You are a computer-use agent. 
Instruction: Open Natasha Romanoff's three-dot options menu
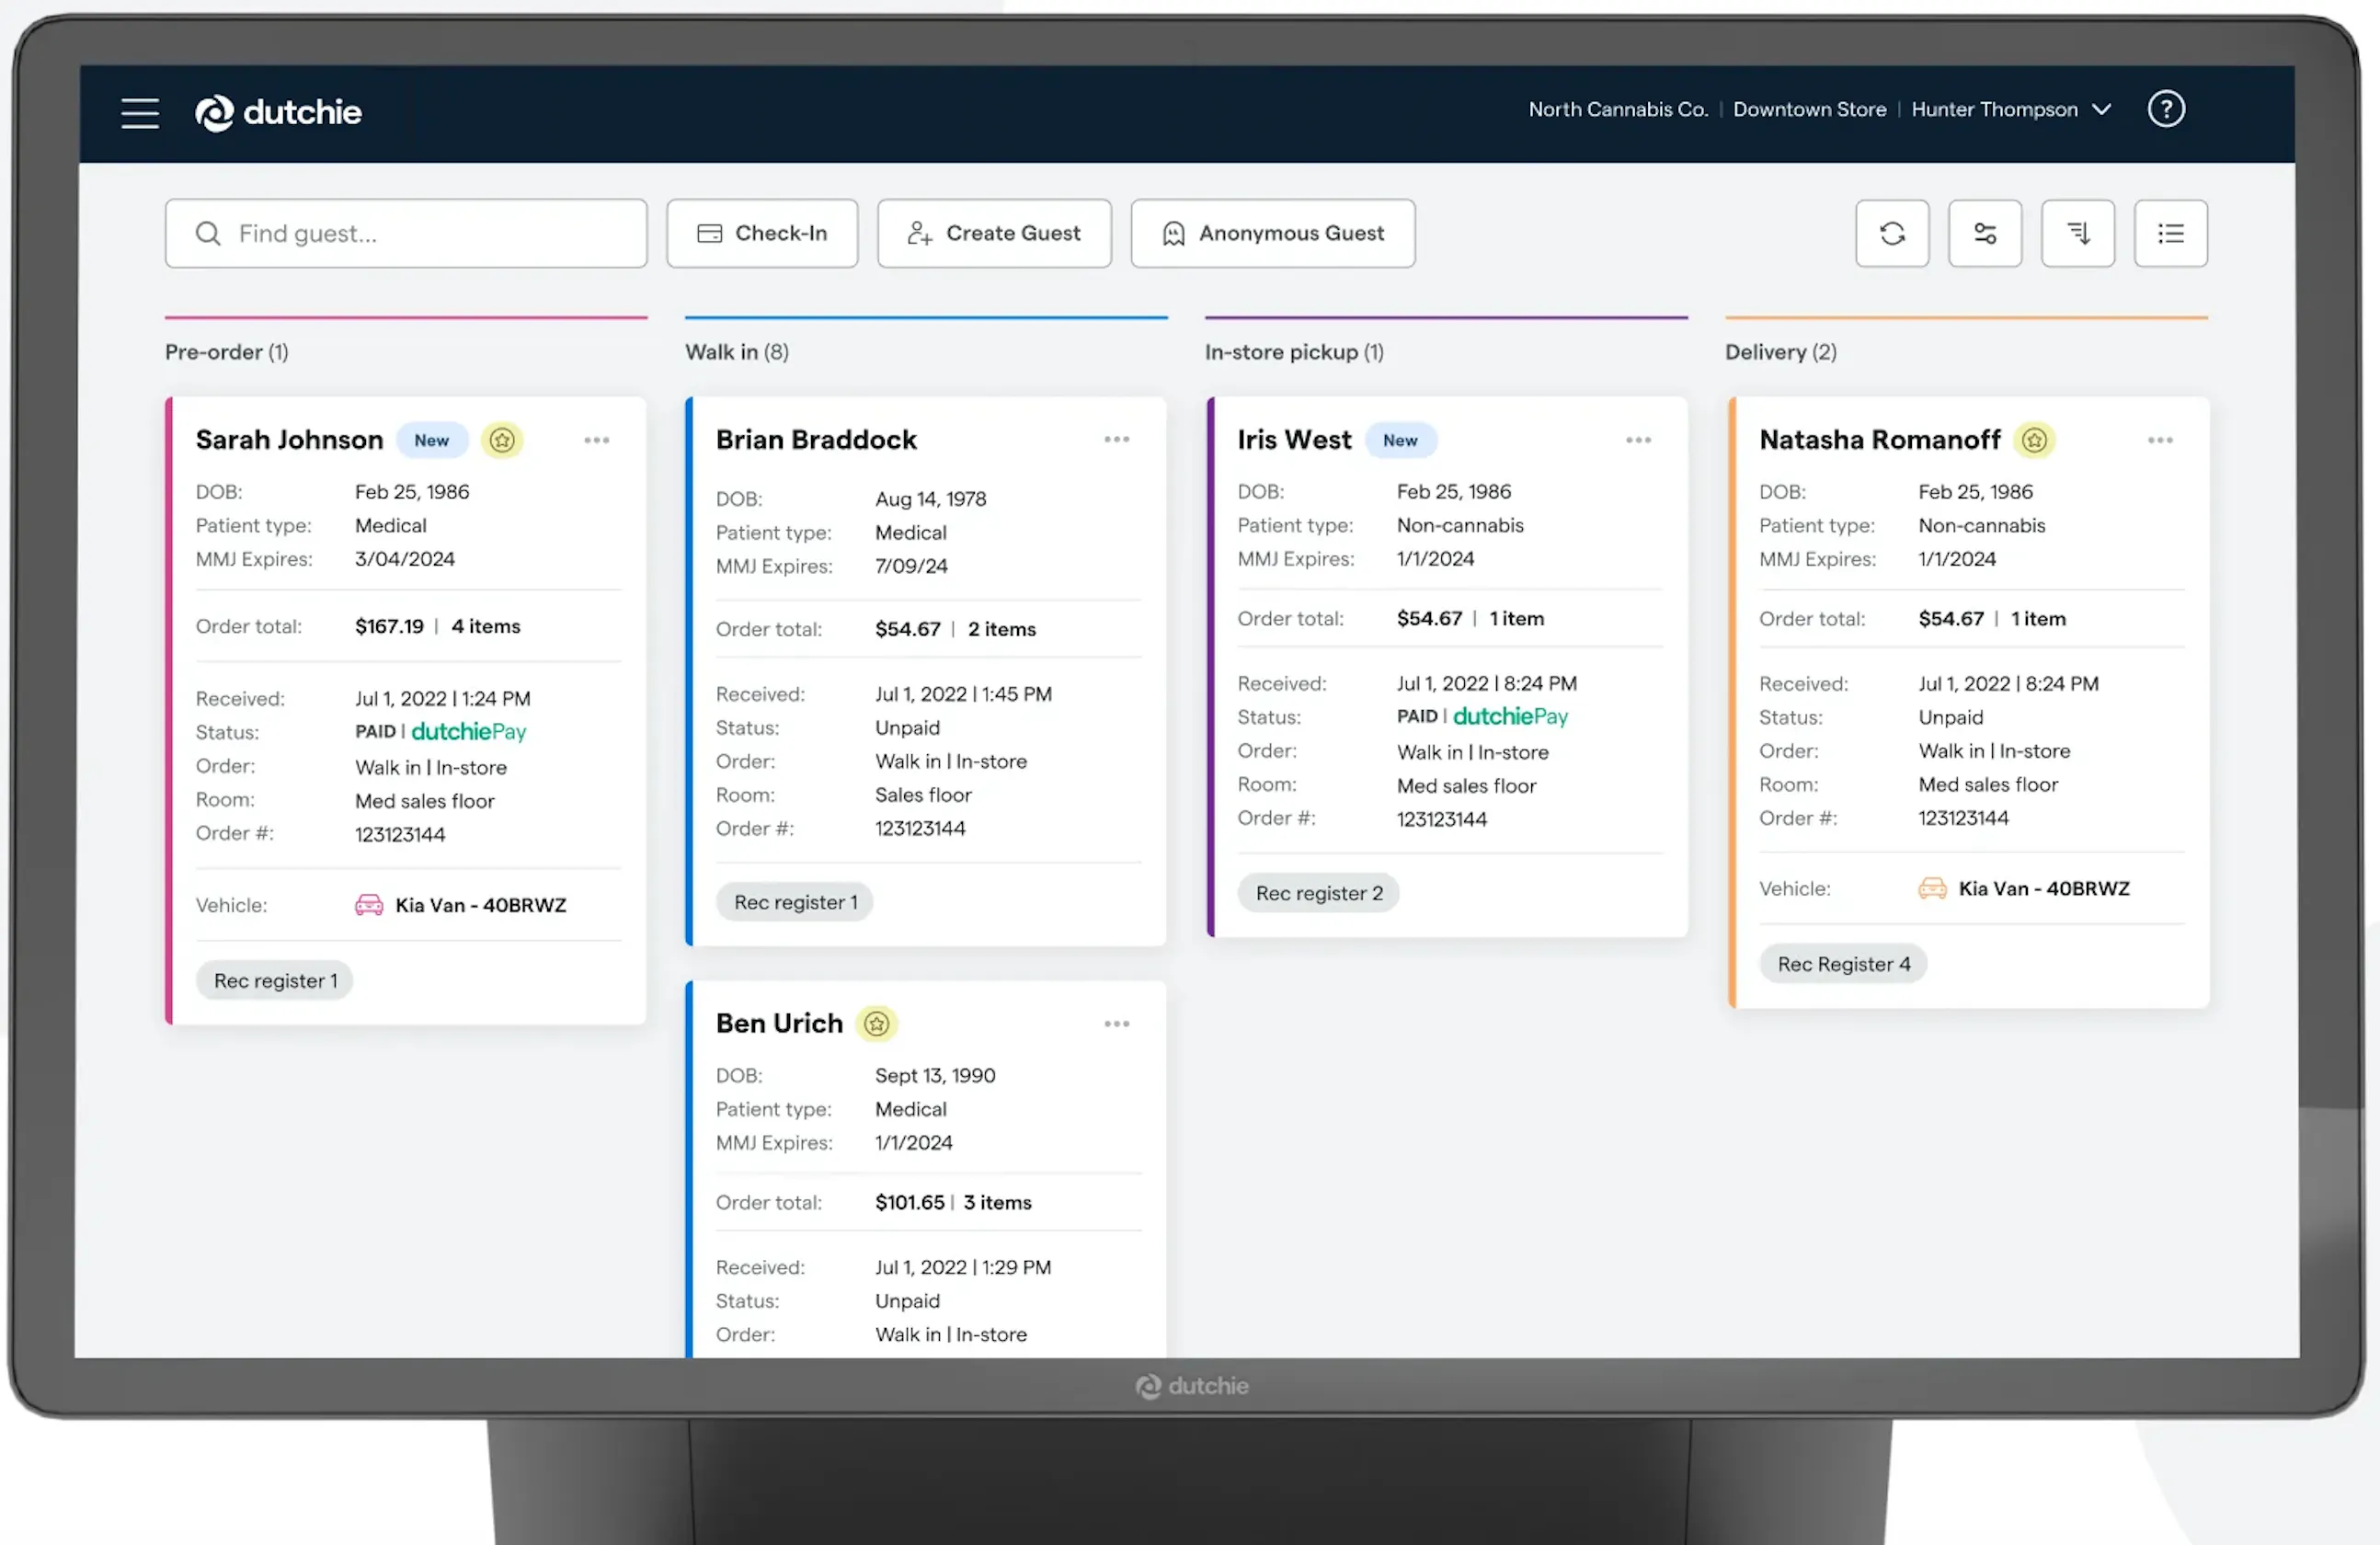click(x=2160, y=440)
